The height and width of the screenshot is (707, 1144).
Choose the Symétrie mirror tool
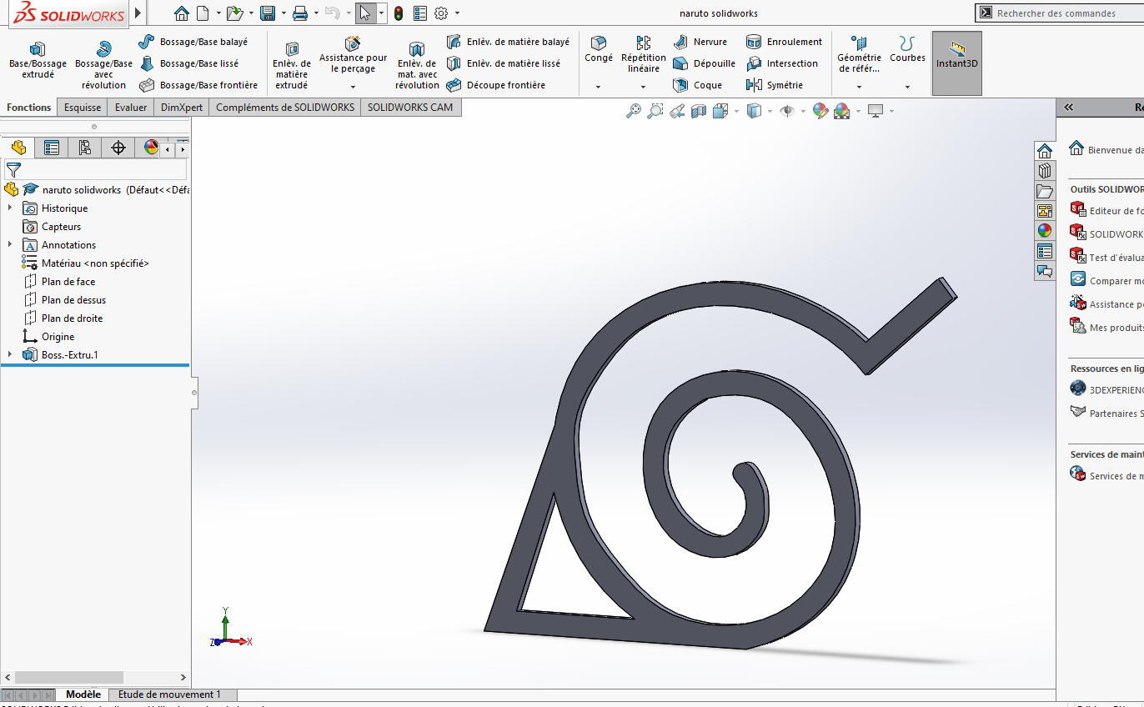[x=775, y=85]
